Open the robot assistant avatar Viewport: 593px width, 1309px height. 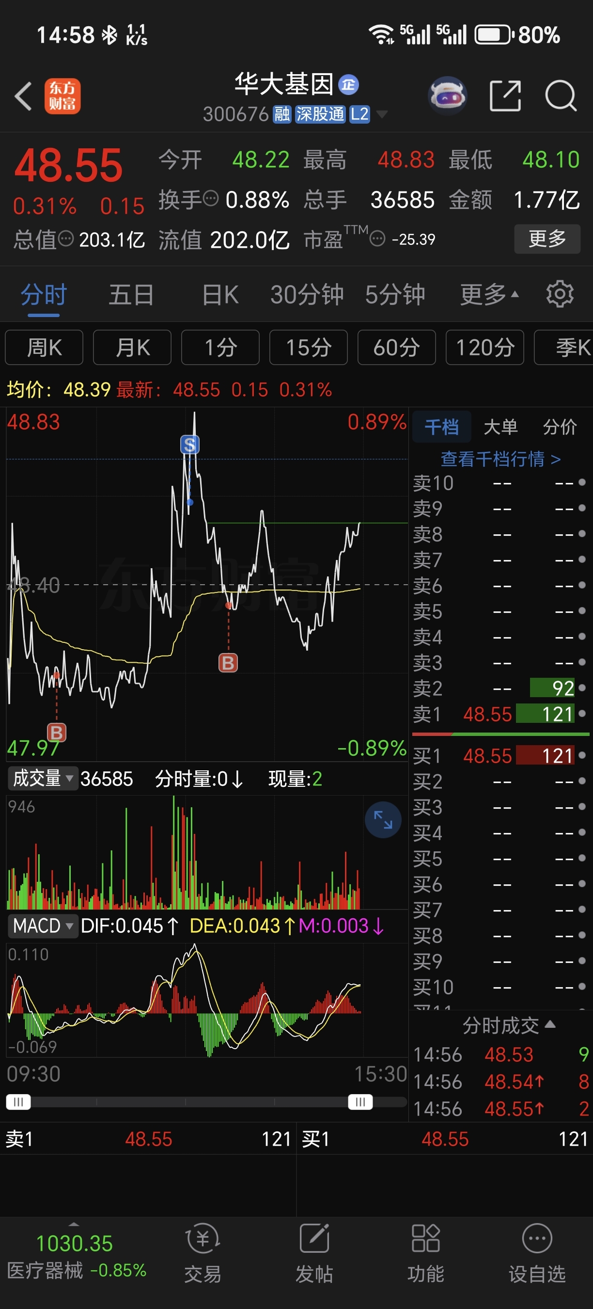(448, 95)
